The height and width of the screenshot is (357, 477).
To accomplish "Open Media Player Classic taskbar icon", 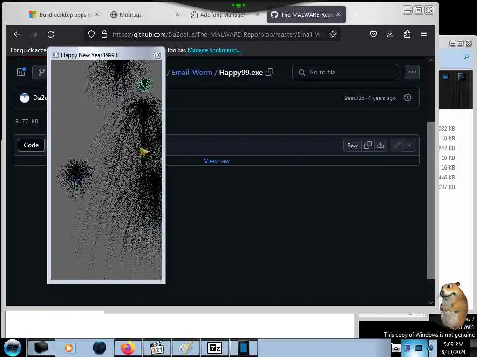I will click(157, 348).
